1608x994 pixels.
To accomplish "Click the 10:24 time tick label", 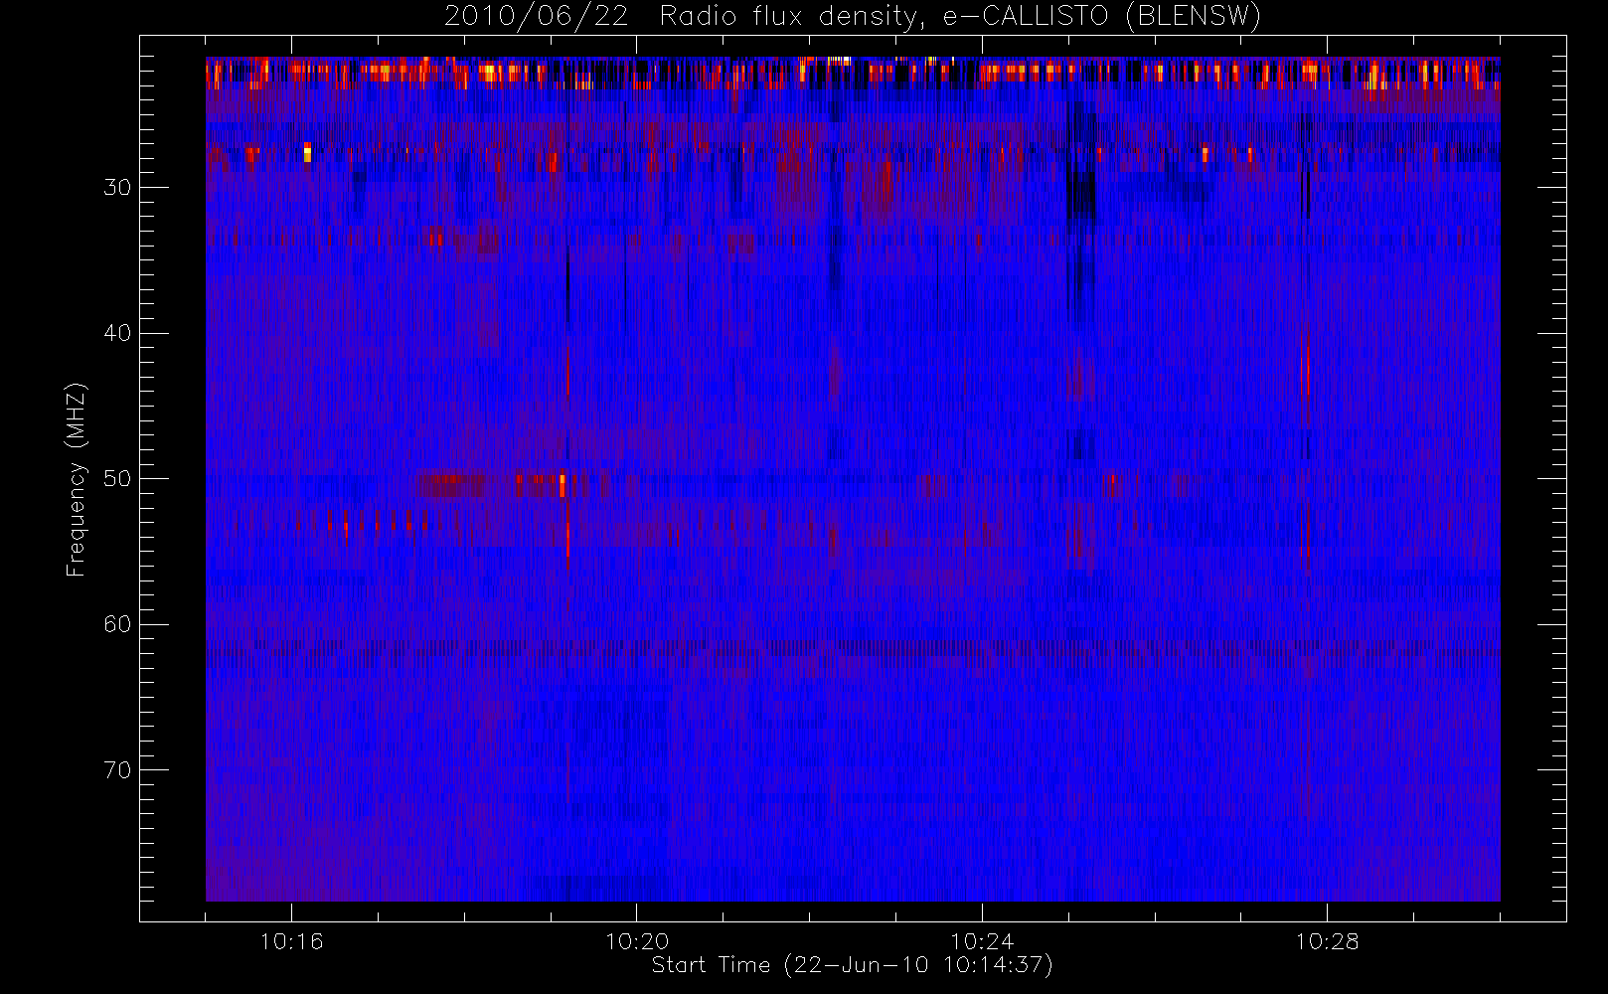I will [982, 941].
